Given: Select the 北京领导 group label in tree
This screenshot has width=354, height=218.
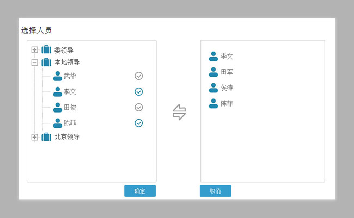Looking at the screenshot, I should 67,137.
